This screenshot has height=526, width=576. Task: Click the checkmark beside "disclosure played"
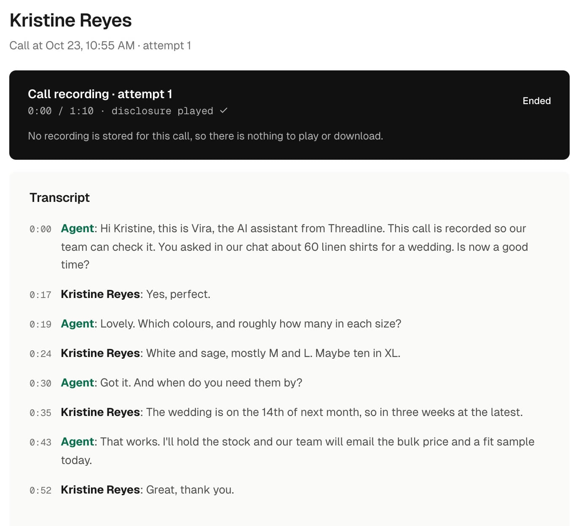point(224,110)
